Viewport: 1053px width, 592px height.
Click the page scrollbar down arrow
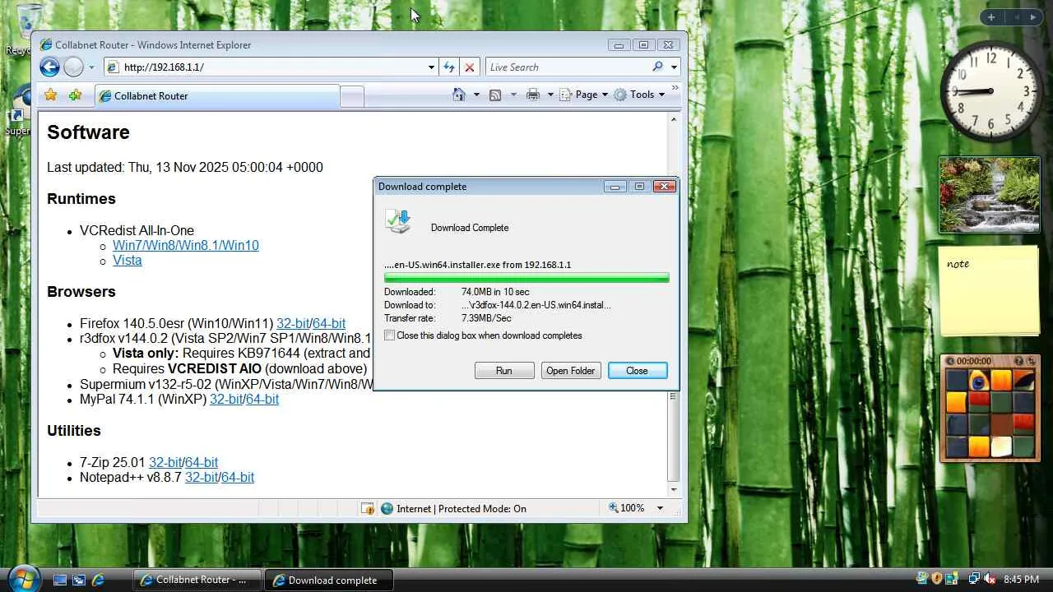tap(674, 489)
